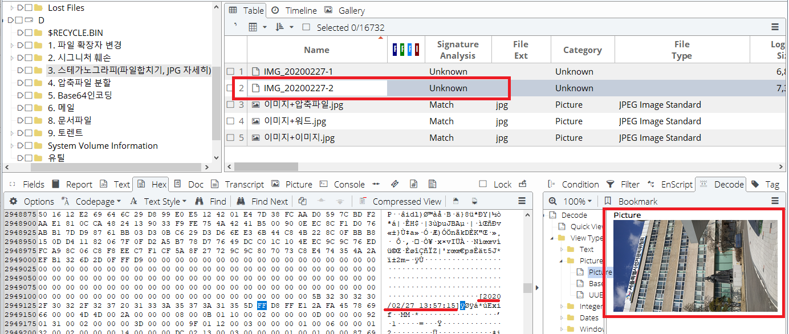This screenshot has width=789, height=334.
Task: Open the hamburger menu in Table toolbar
Action: (775, 27)
